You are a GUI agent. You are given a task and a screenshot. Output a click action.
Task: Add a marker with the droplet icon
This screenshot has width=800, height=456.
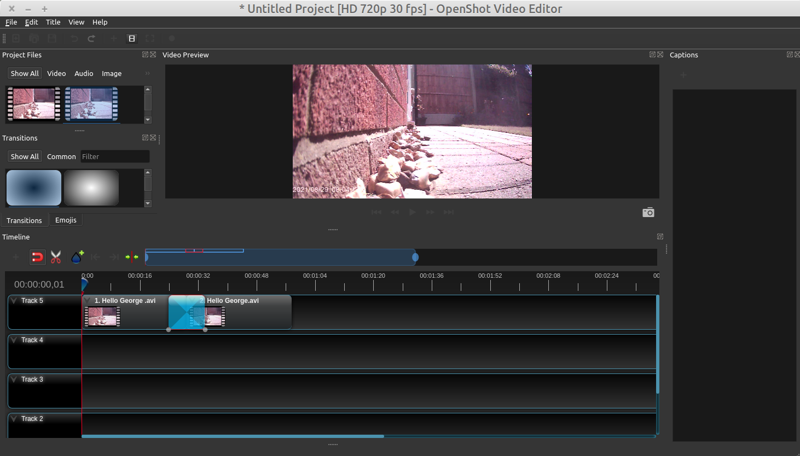[x=77, y=256]
